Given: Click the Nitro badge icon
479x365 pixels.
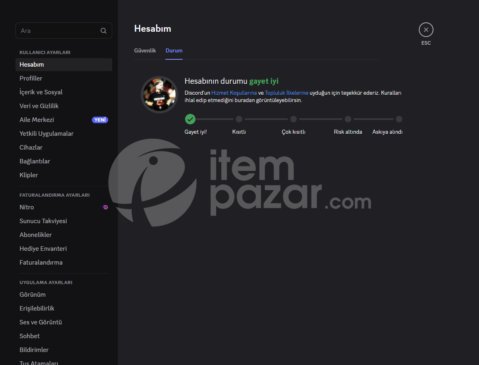Looking at the screenshot, I should point(105,207).
